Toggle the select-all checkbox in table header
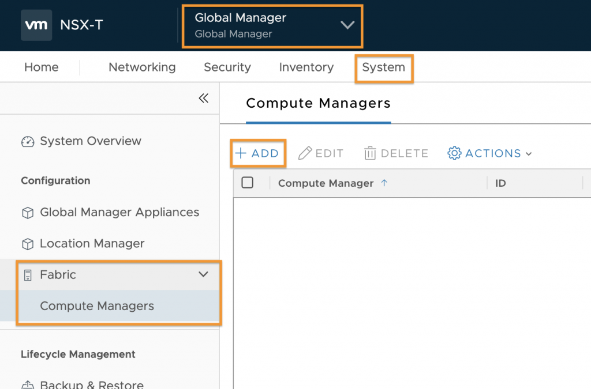 pos(247,183)
